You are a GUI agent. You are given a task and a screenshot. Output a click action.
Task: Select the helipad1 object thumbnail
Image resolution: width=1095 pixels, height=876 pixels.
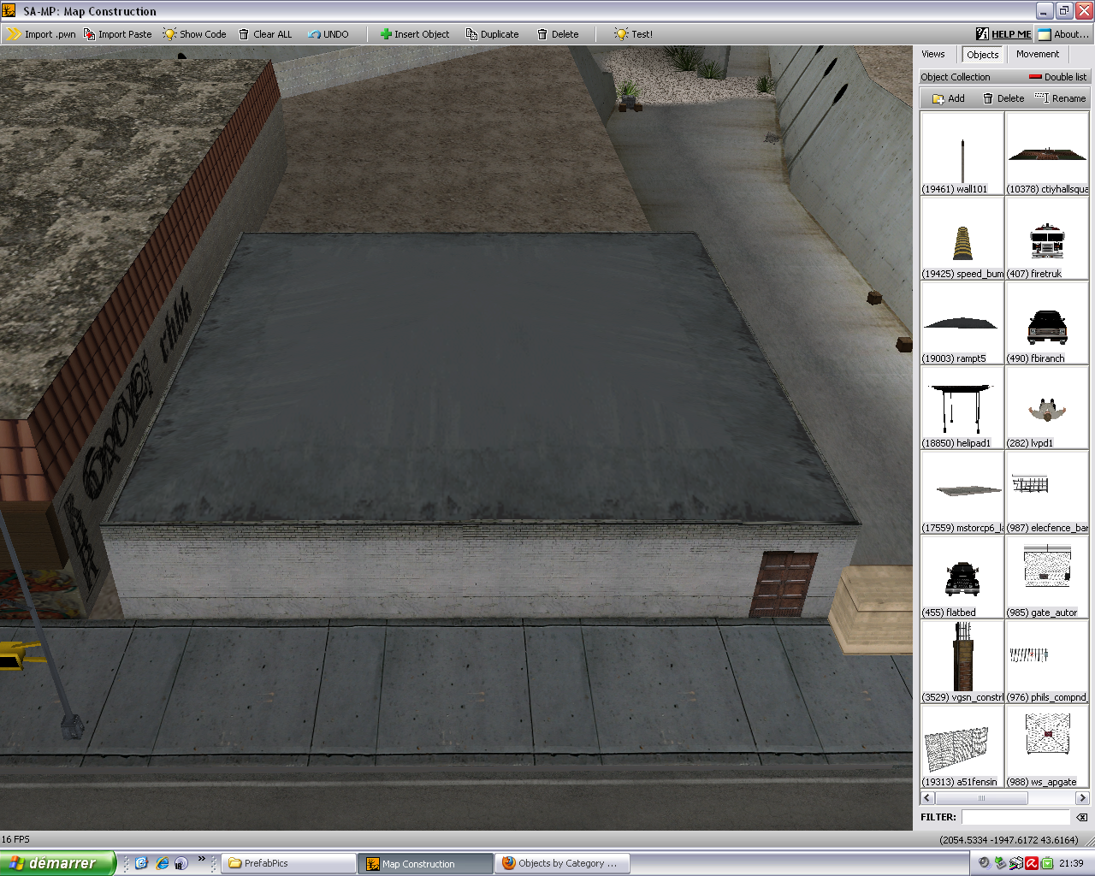962,408
